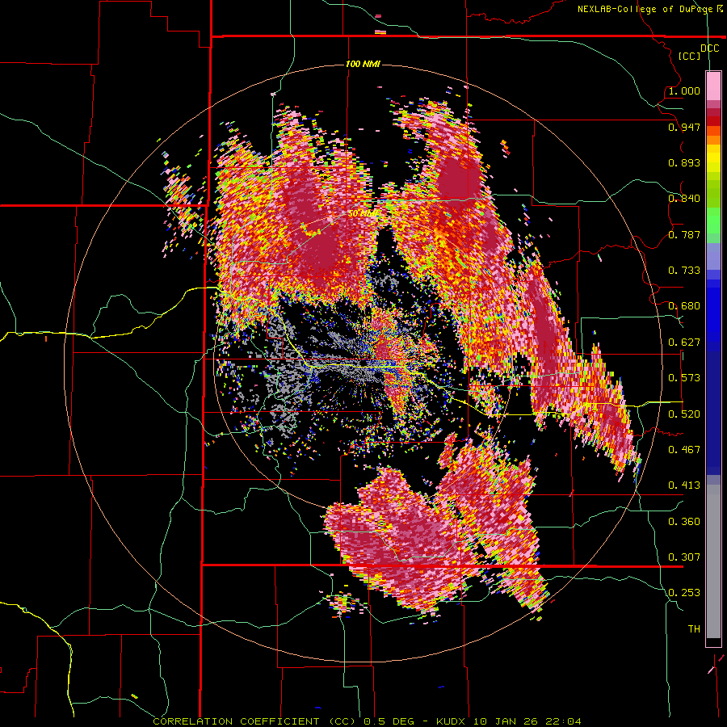Click the 0.787 scale value
Viewport: 727px width, 727px height.
[684, 234]
